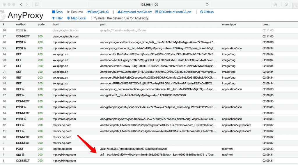
Task: Click the code column header
Action: (41, 24)
